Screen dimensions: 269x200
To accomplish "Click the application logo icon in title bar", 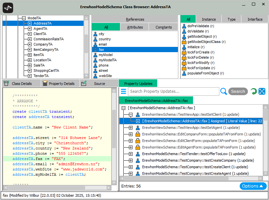I will (8, 8).
